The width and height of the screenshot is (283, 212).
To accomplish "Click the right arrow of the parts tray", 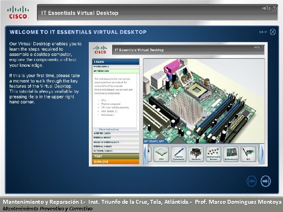I will (262, 154).
